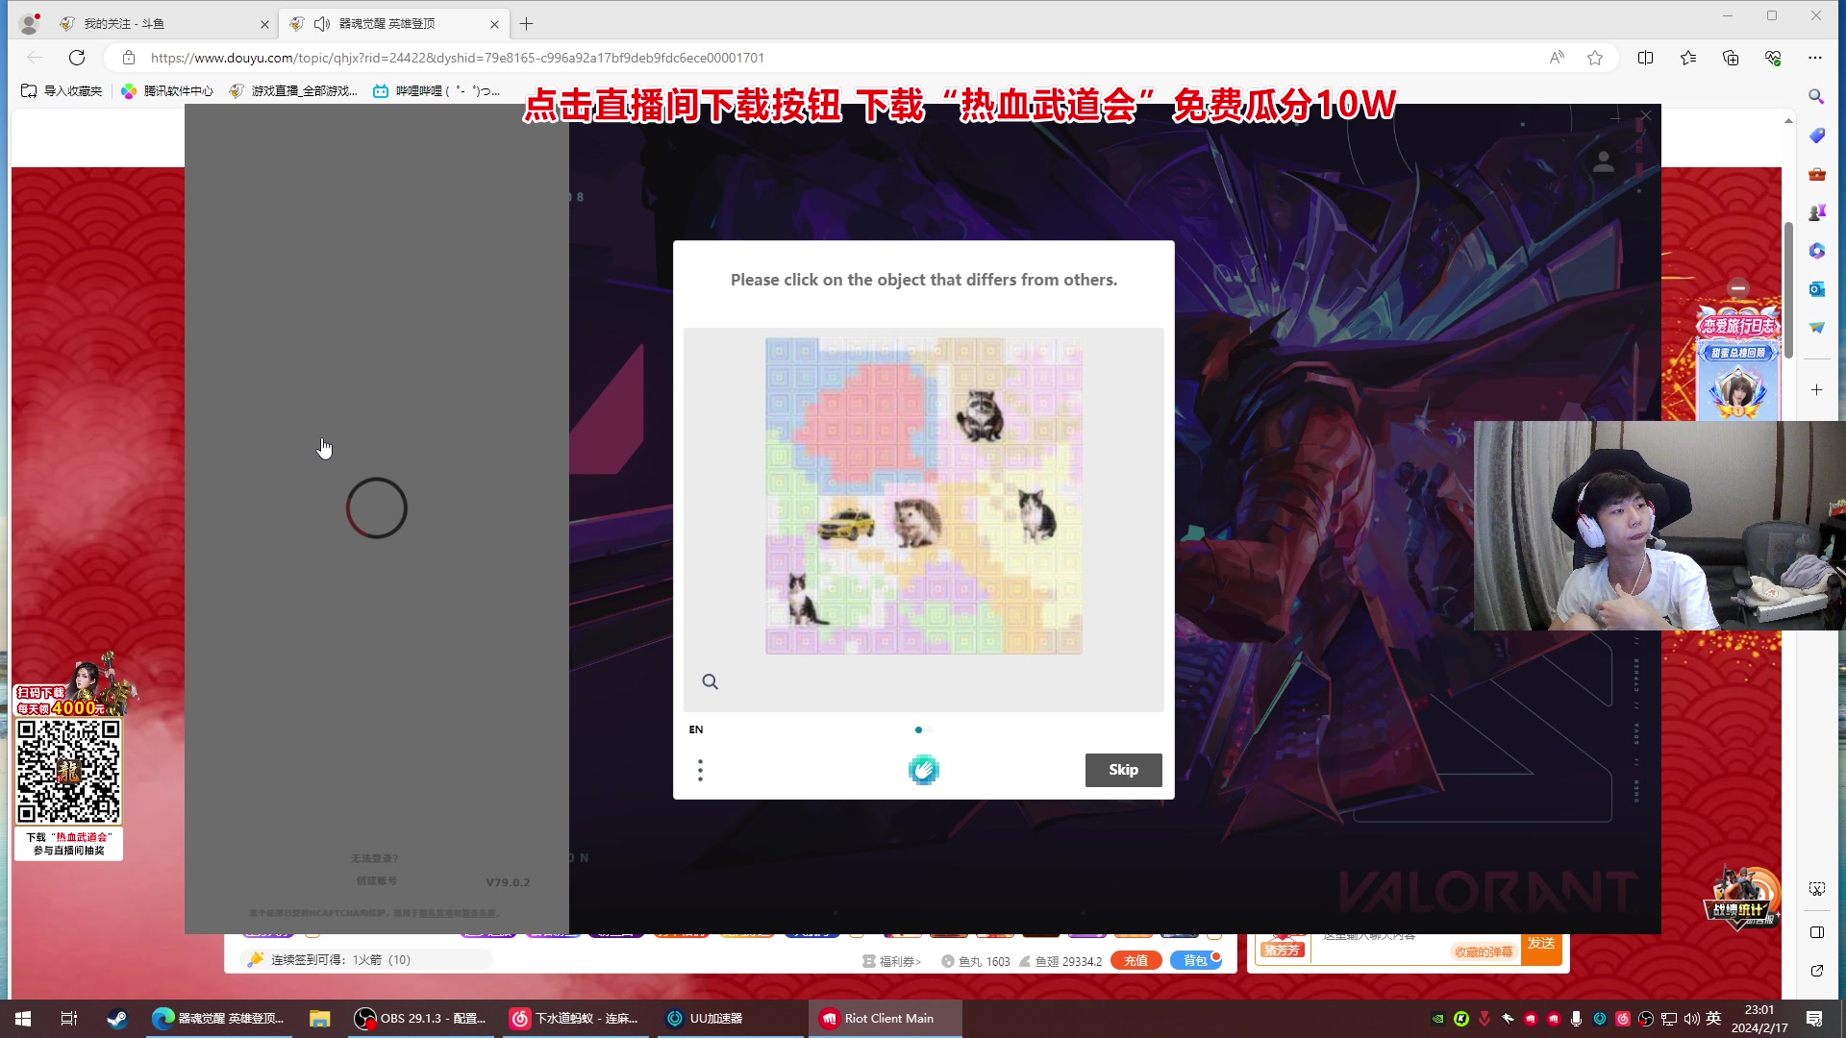Click the Riot client profile avatar icon

(1603, 161)
